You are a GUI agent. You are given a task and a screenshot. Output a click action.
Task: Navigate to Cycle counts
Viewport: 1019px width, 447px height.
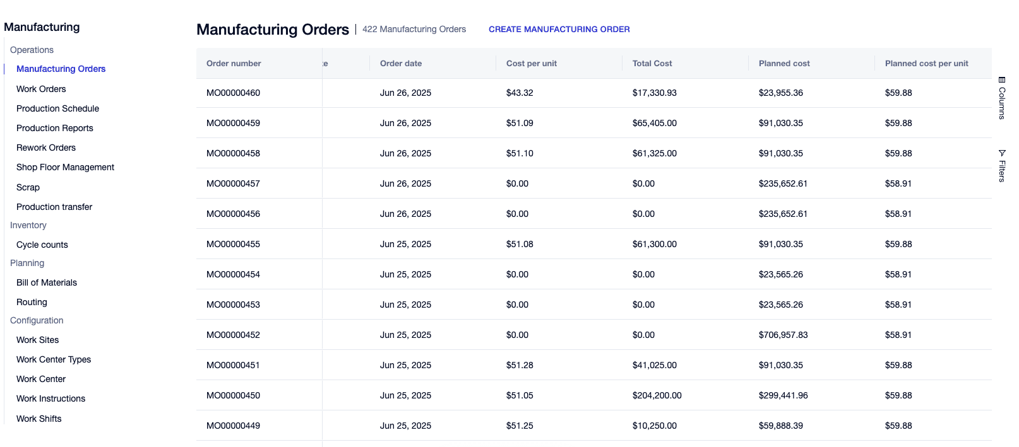pos(42,245)
